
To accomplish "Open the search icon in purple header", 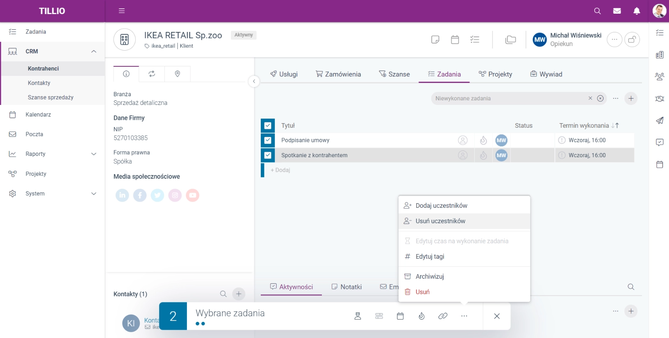I will [598, 11].
